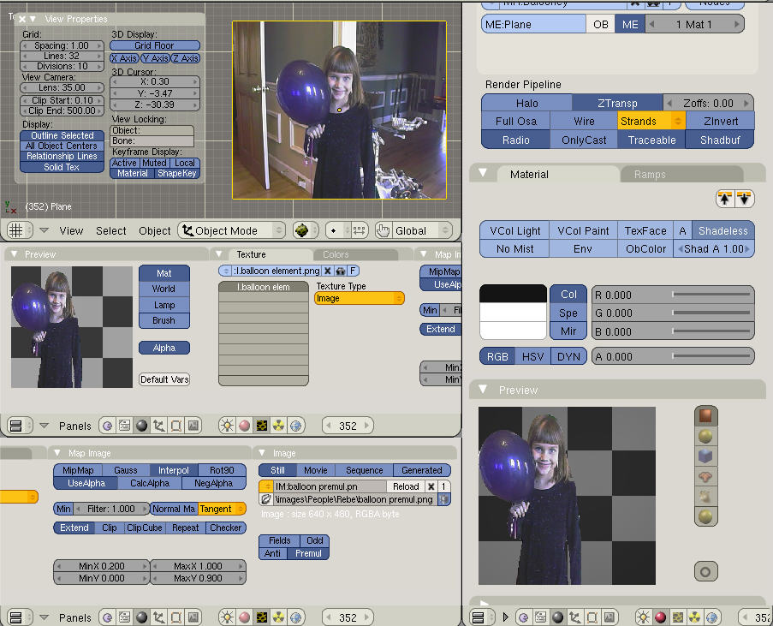
Task: Enable the Shadeless material option
Action: pos(722,230)
